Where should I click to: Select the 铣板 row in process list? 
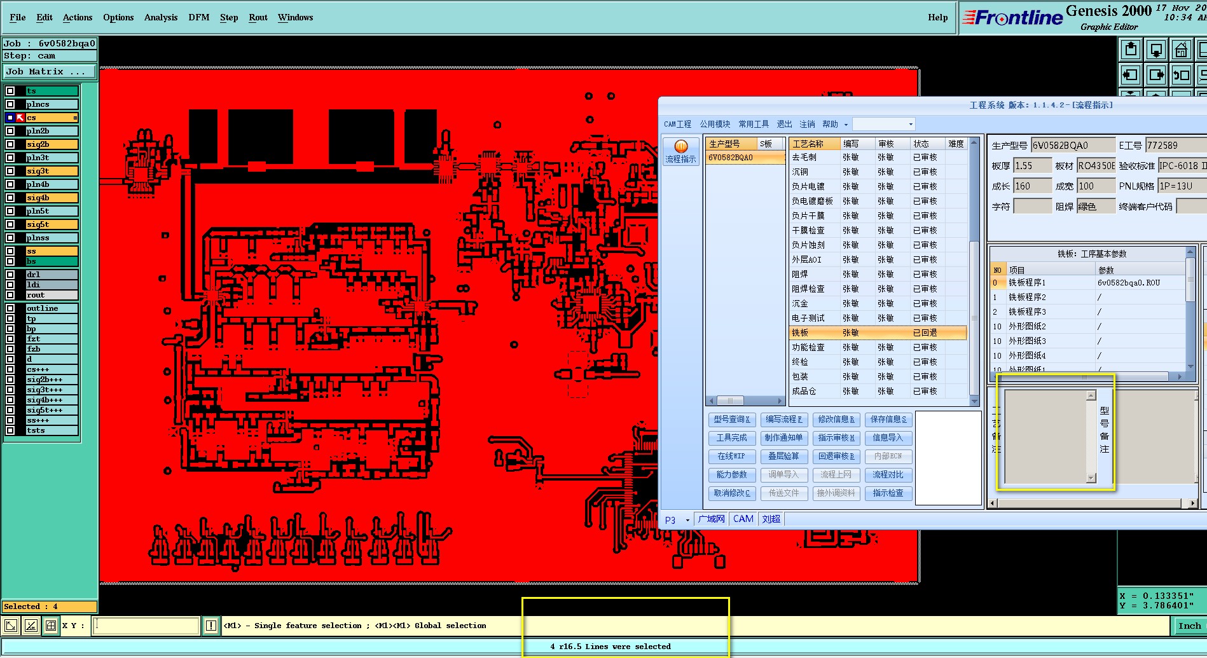tap(878, 332)
